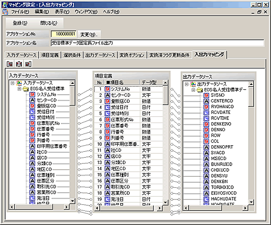Click DENNOPRT text icon in output tree
Viewport: 271px width, 225px height.
tap(206, 147)
